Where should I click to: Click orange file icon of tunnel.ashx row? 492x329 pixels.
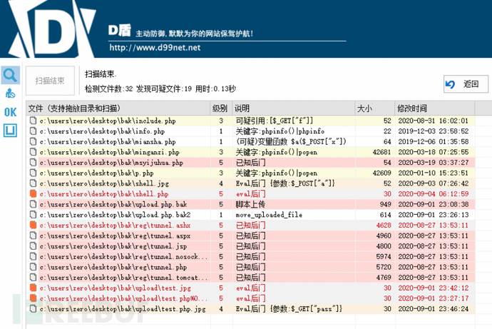33,225
